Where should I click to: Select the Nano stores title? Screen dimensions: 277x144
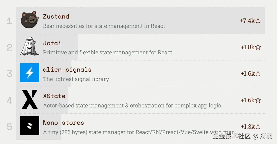63,123
